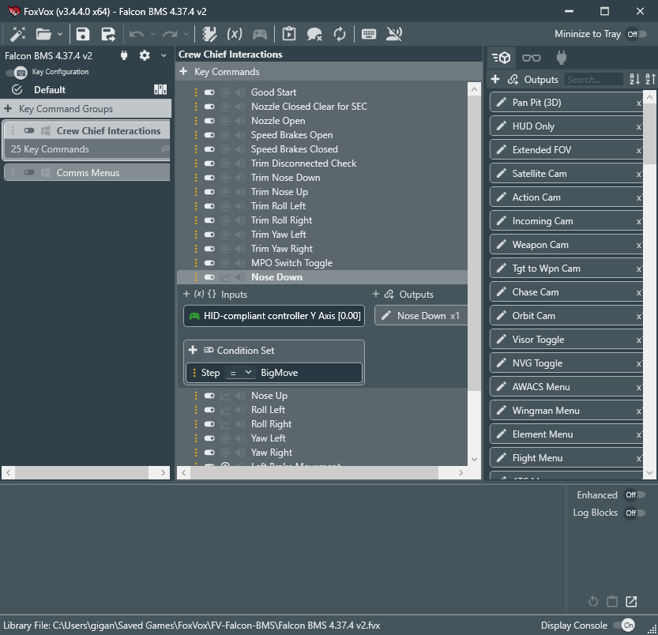Click the link icon beside Outputs header in right panel

513,79
